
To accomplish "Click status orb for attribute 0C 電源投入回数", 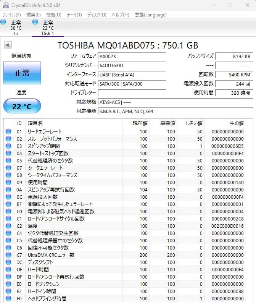I will click(x=8, y=197).
